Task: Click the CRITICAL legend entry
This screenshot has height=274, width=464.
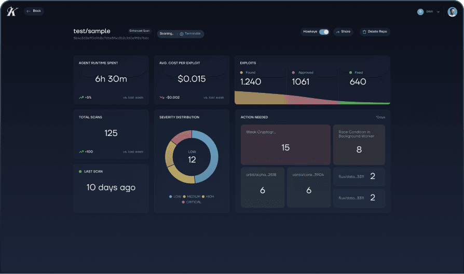Action: pyautogui.click(x=192, y=202)
